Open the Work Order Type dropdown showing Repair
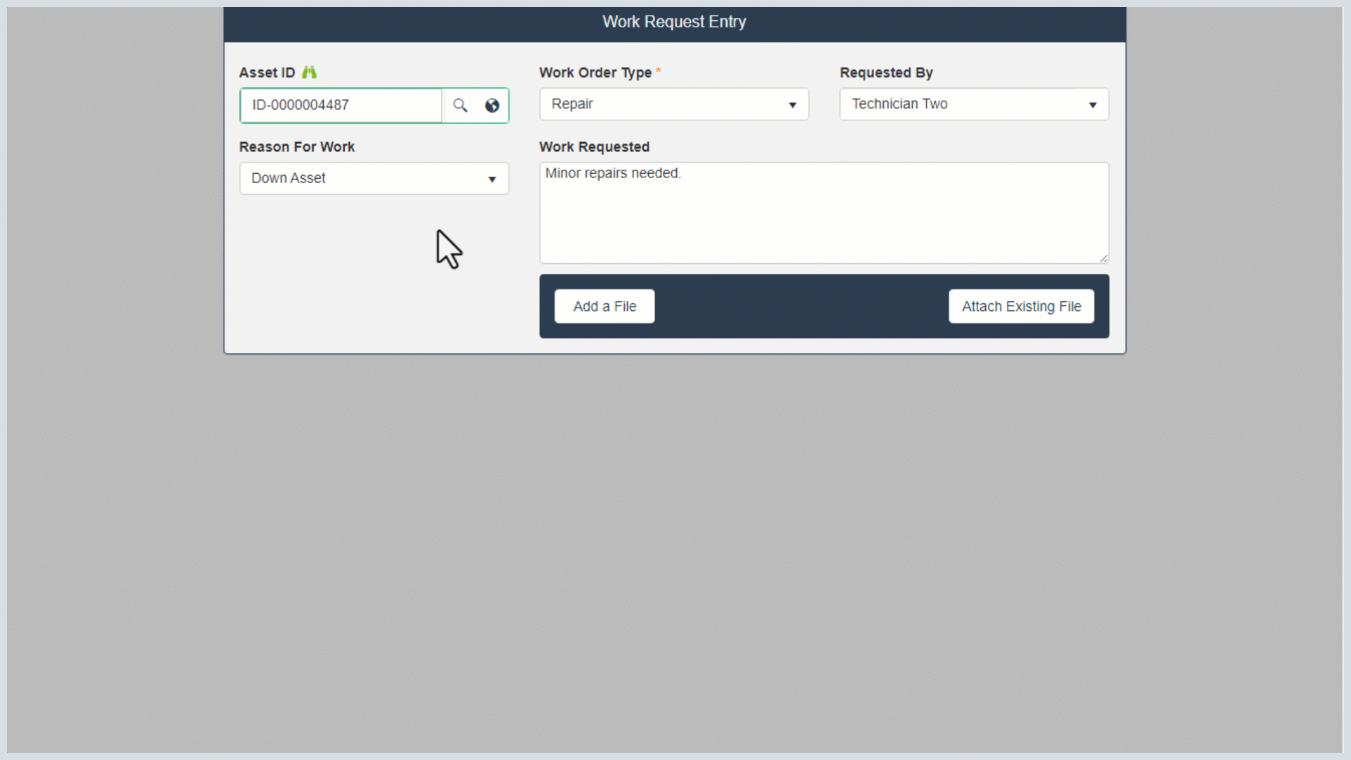The height and width of the screenshot is (760, 1351). point(673,104)
